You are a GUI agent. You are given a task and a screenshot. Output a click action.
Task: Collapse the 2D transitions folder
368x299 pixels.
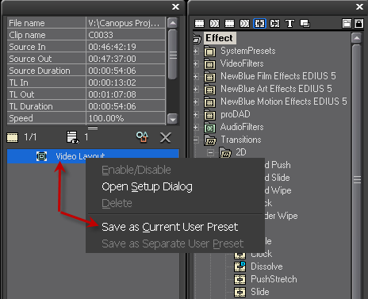(211, 152)
